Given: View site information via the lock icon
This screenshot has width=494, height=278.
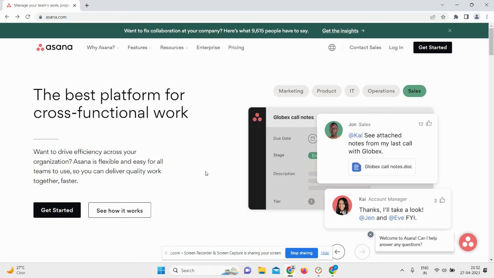Looking at the screenshot, I should (x=40, y=17).
